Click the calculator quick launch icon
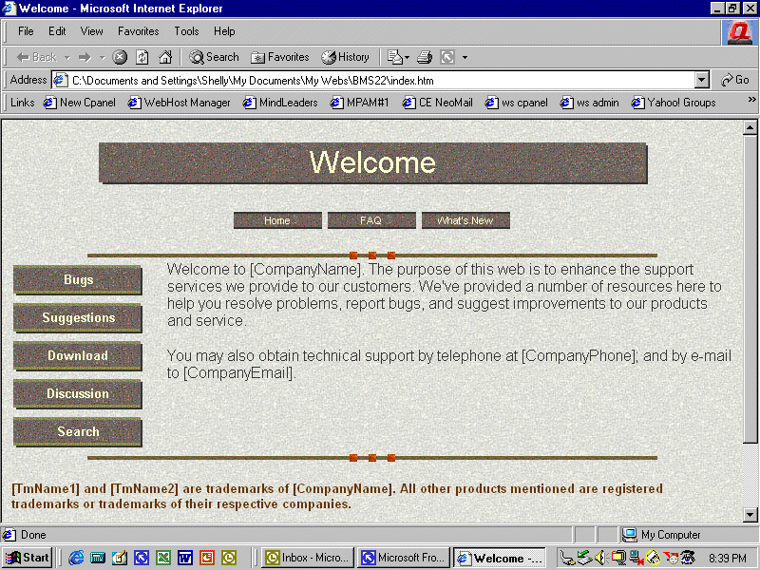760x570 pixels. (98, 558)
